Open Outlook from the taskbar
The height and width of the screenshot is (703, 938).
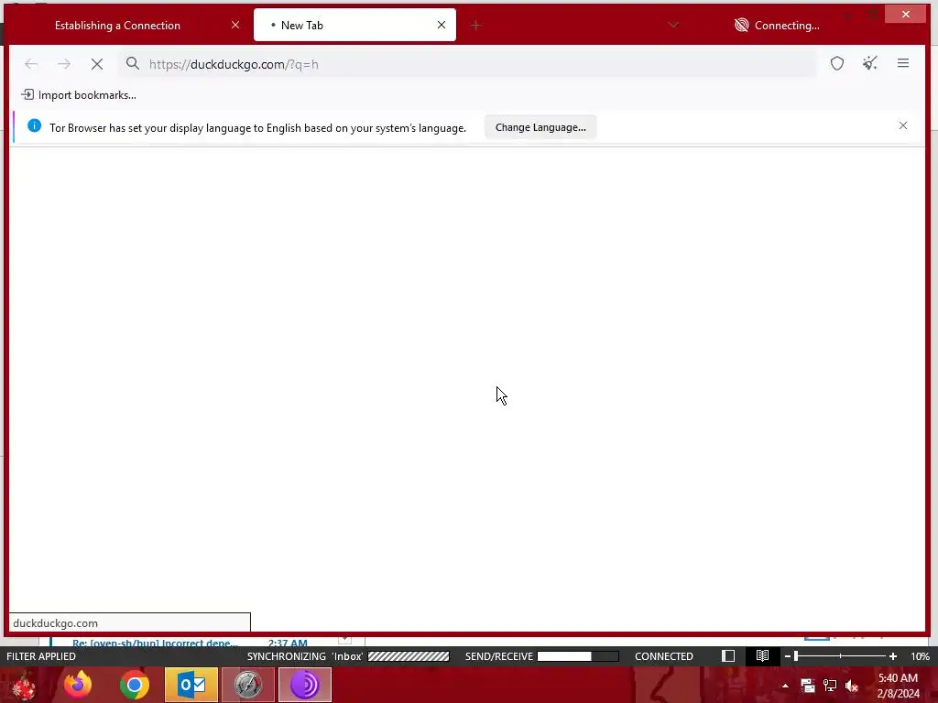click(191, 685)
